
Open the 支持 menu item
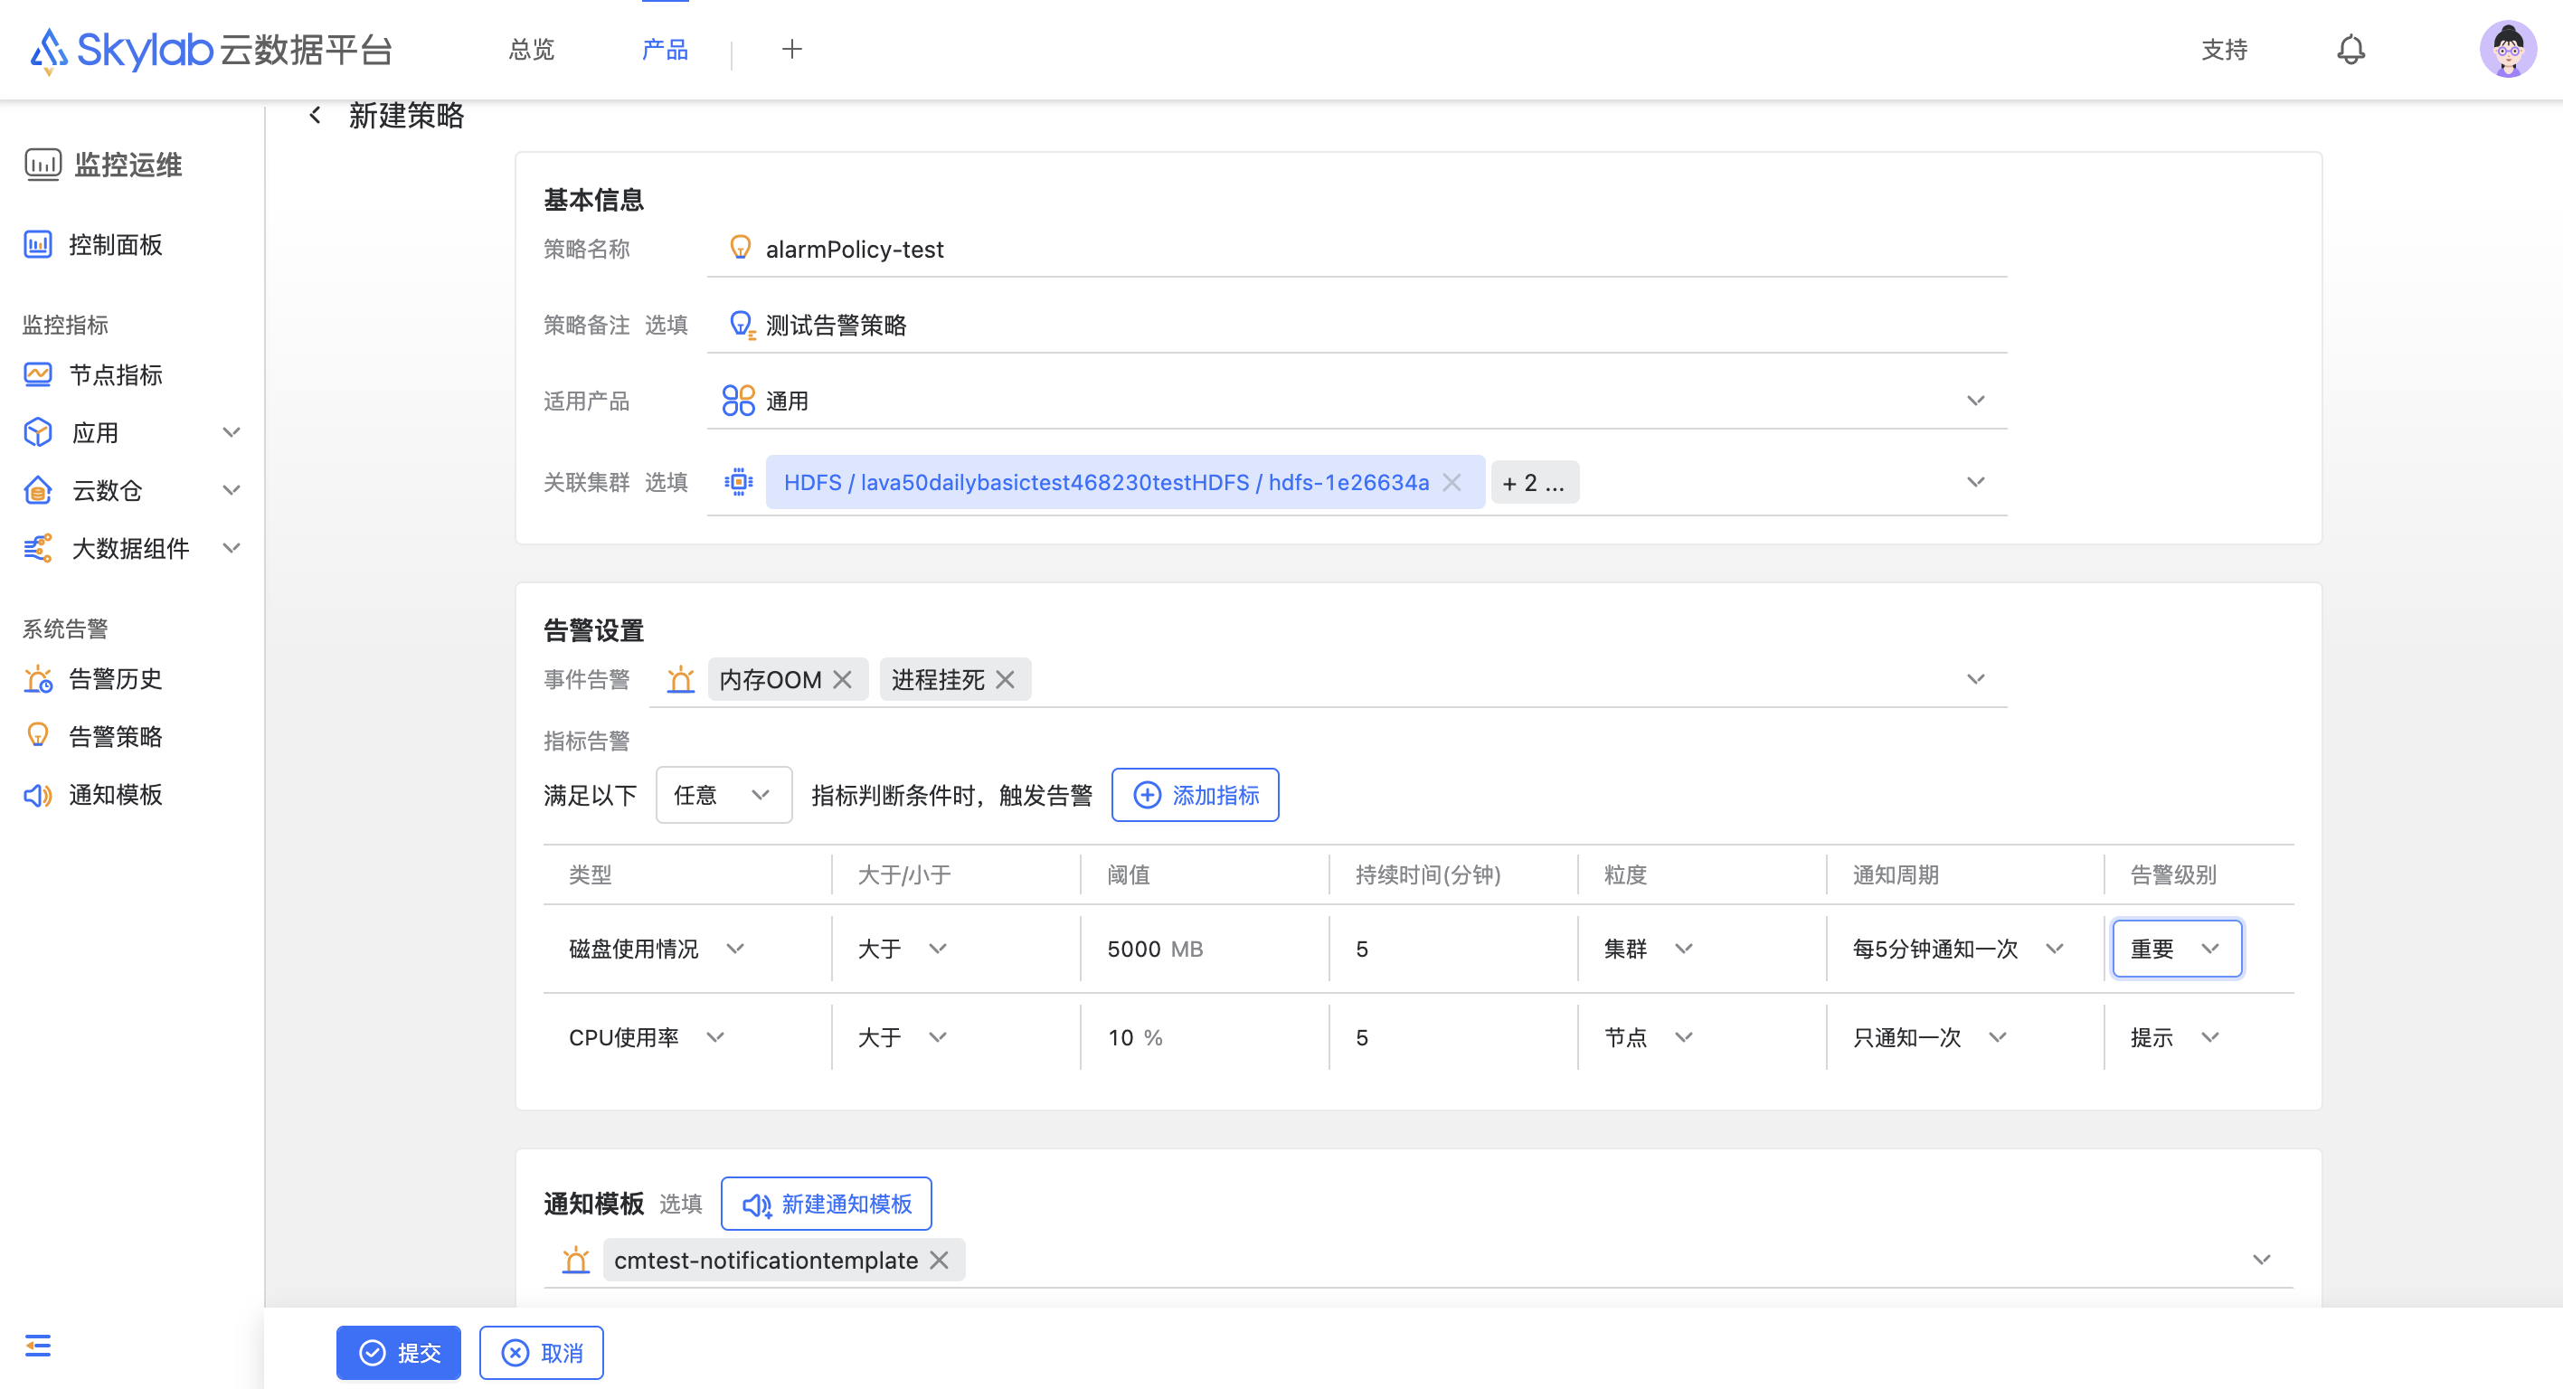coord(2224,50)
